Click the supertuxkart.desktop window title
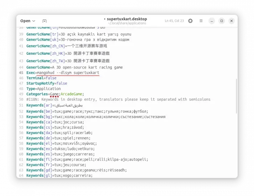This screenshot has height=196, width=254. [127, 19]
